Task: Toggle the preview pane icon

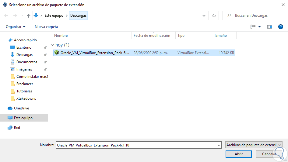Action: tap(270, 27)
